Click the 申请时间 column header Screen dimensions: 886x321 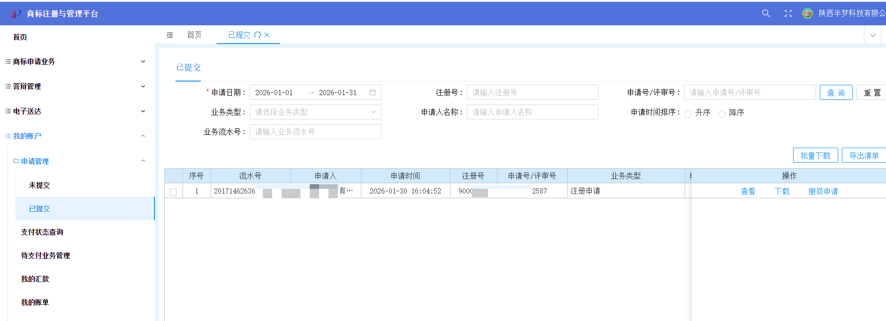tap(405, 176)
